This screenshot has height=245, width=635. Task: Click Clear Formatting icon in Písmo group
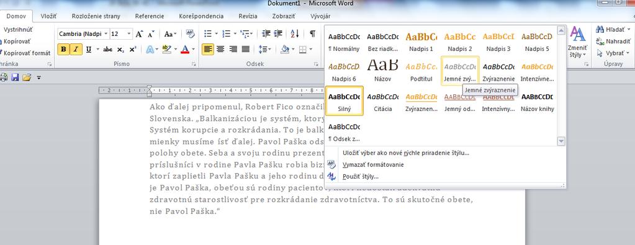(x=190, y=33)
